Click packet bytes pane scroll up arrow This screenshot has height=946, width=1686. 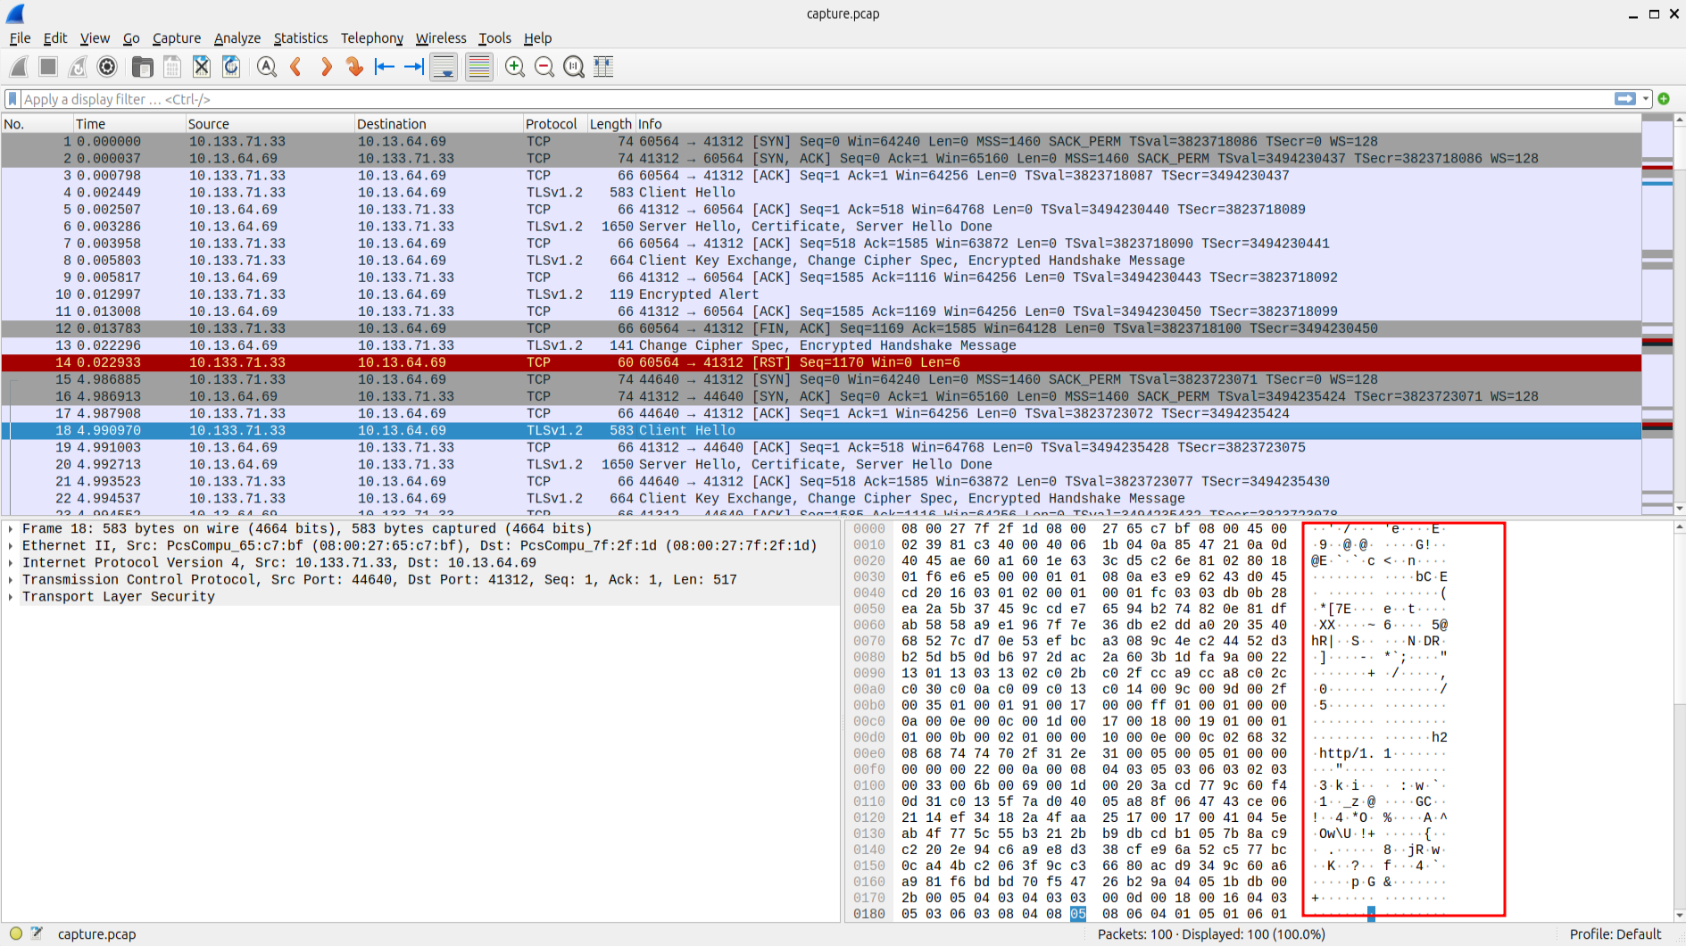1680,527
